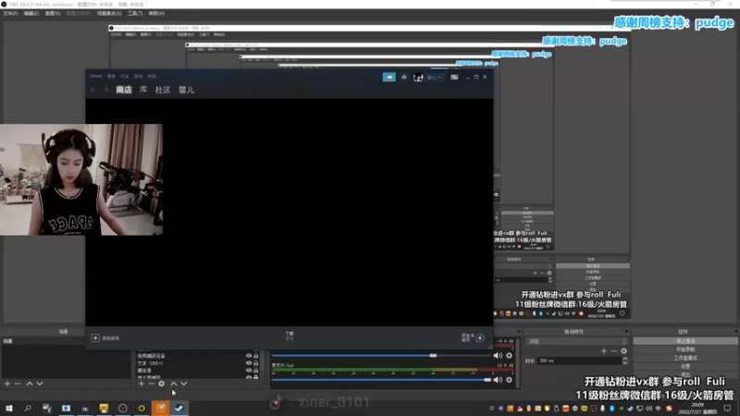Viewport: 740px width, 416px height.
Task: Mute the -6.6 dB audio channel
Action: [498, 356]
